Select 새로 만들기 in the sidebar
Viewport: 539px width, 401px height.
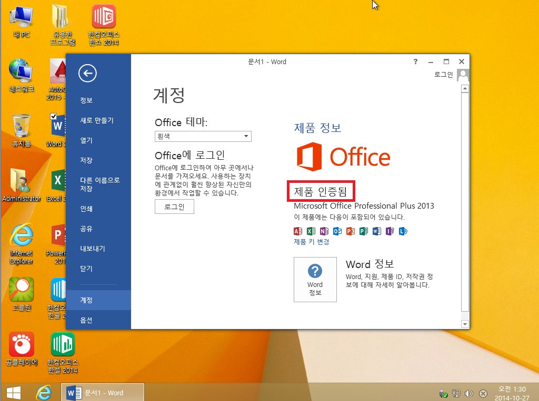(97, 120)
